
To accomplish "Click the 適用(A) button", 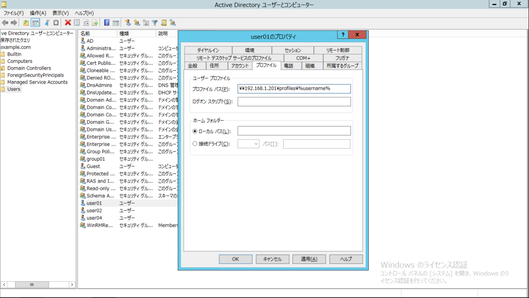I will click(309, 259).
